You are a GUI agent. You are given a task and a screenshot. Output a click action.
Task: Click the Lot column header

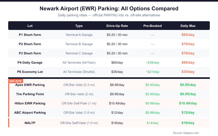pyautogui.click(x=30, y=26)
